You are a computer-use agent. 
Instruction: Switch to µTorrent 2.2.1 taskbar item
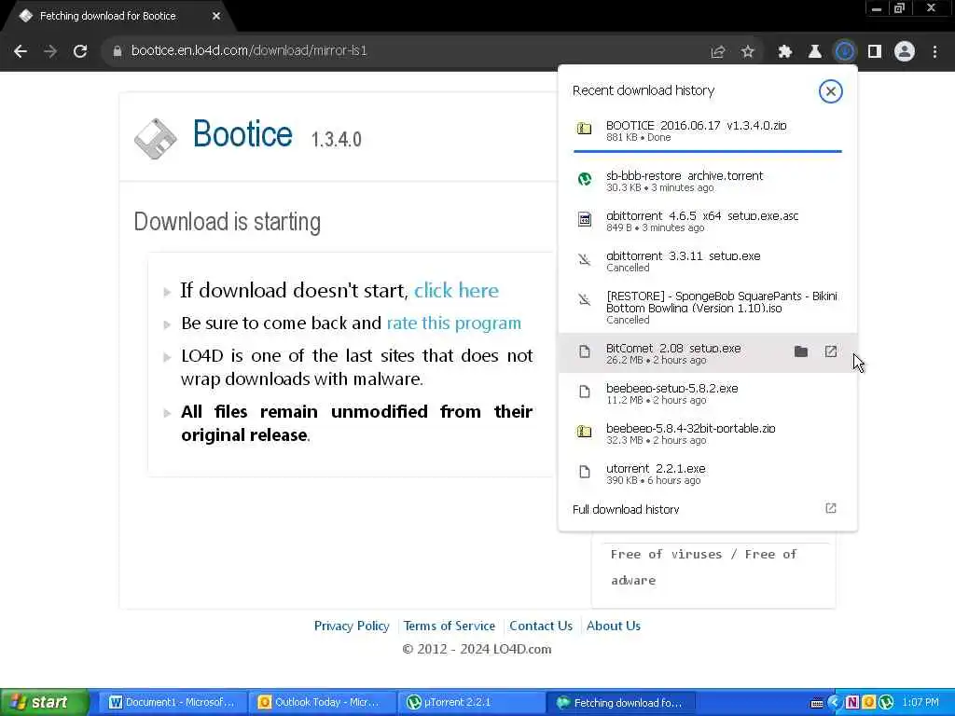coord(471,703)
